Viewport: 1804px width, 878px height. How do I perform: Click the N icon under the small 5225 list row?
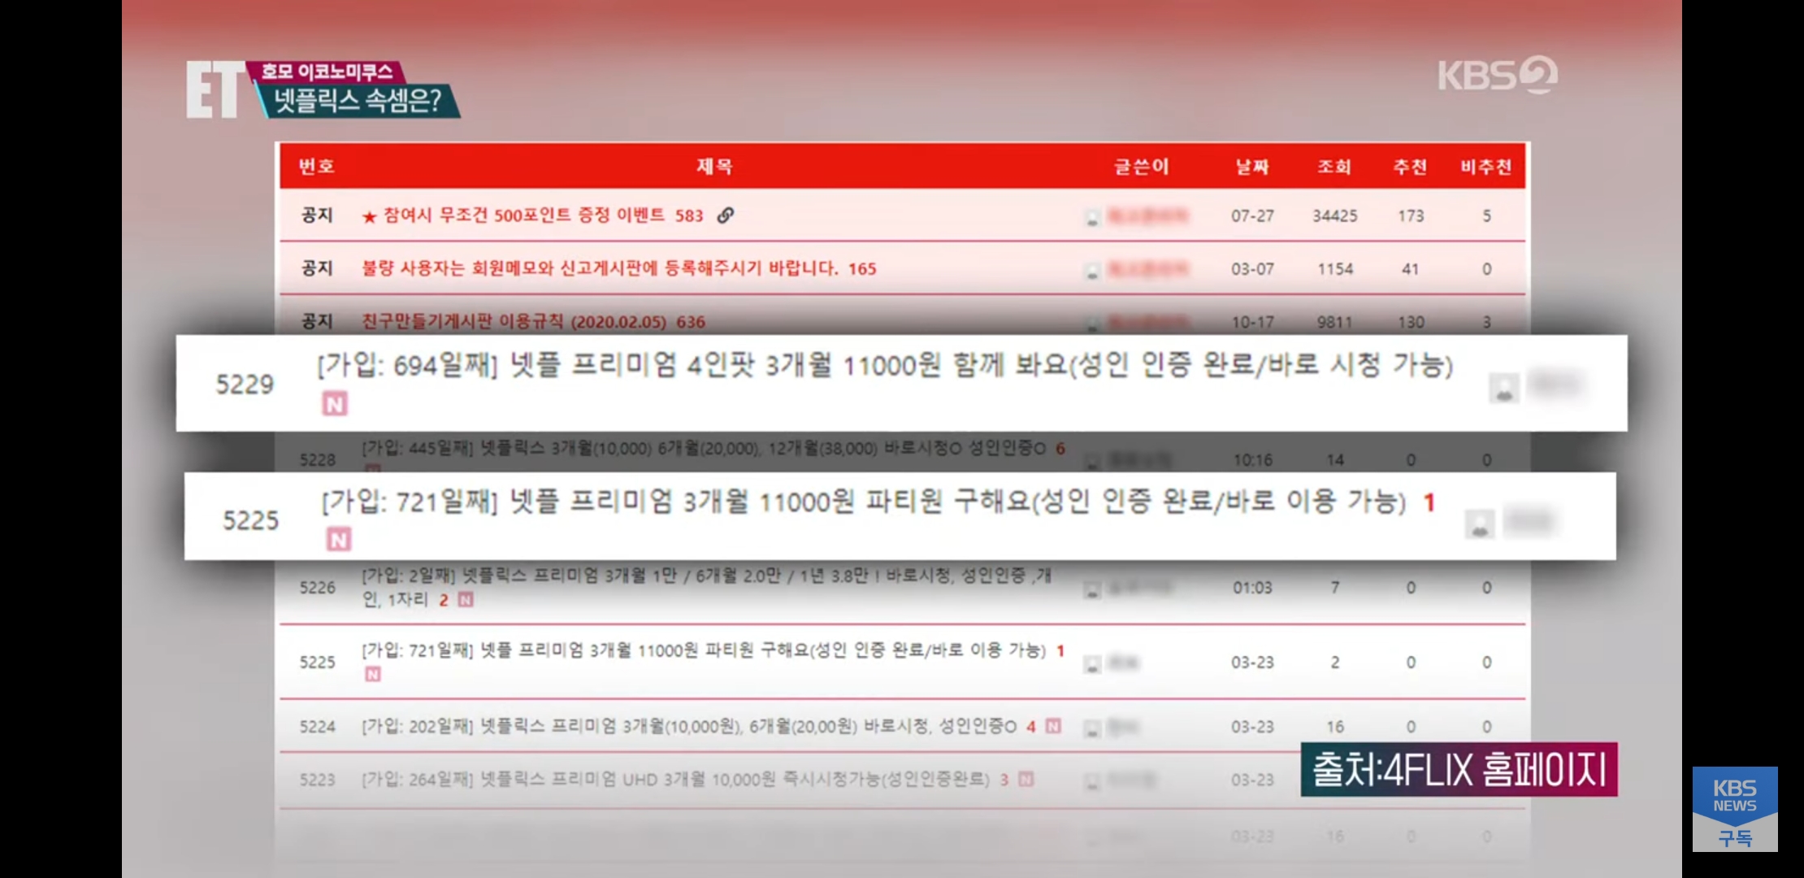click(x=373, y=674)
